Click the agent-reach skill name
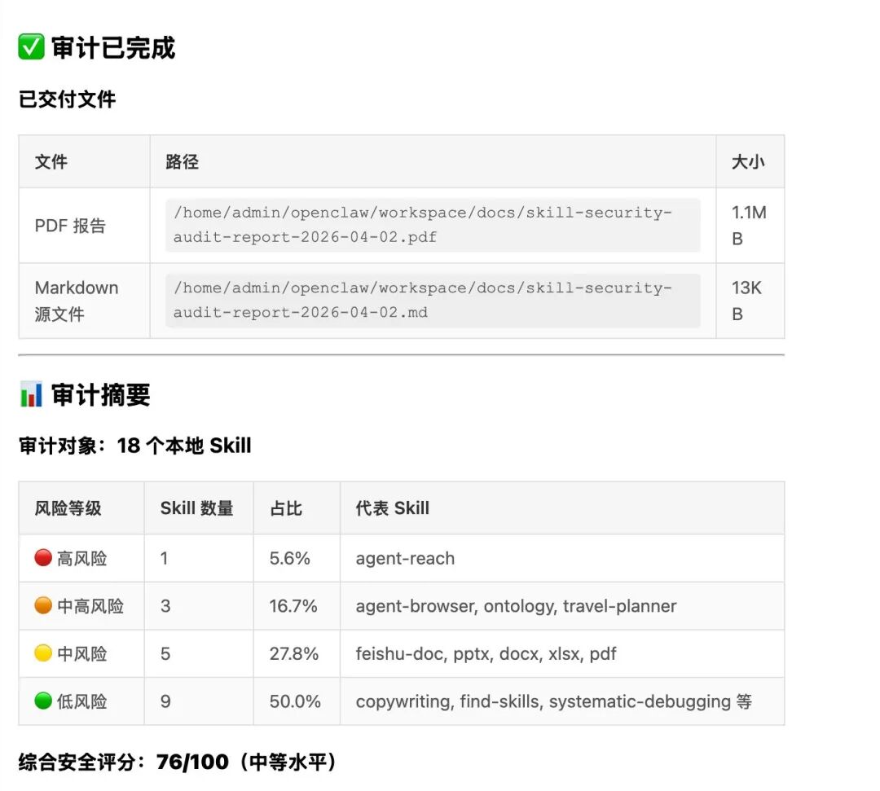 tap(404, 558)
